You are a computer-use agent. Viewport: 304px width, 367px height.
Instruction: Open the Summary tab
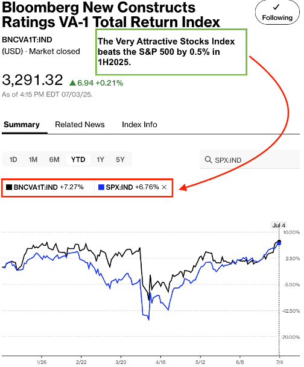[22, 125]
